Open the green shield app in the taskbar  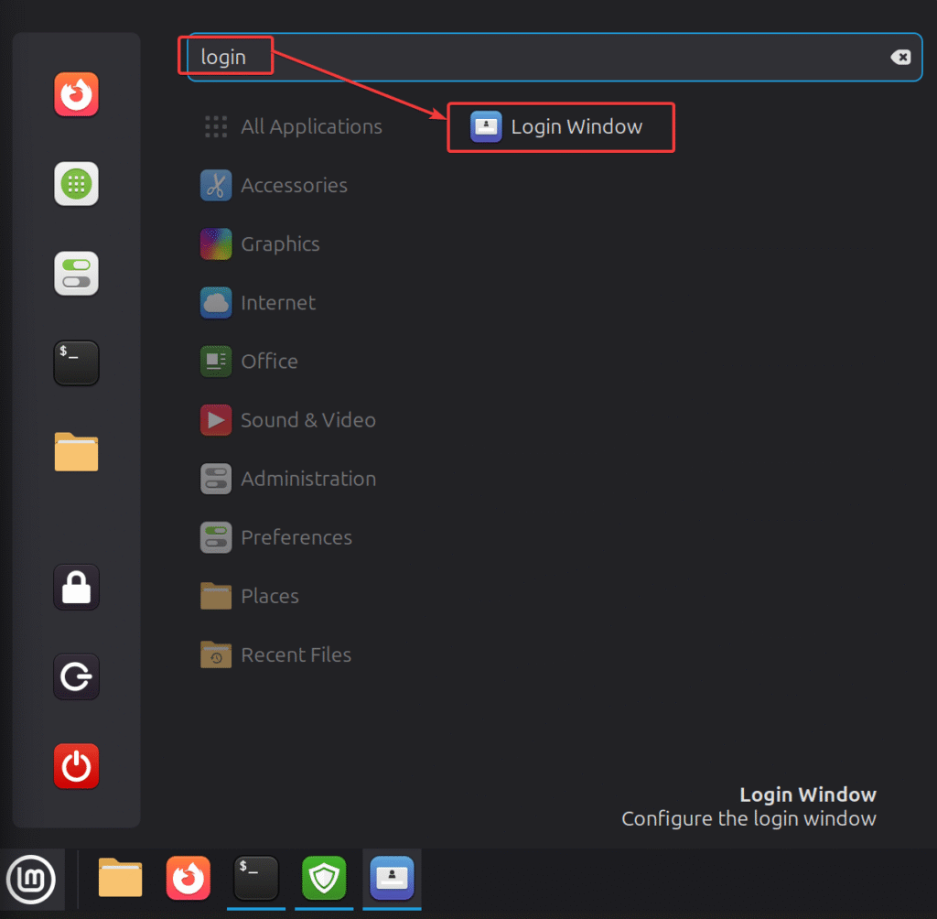pyautogui.click(x=325, y=880)
